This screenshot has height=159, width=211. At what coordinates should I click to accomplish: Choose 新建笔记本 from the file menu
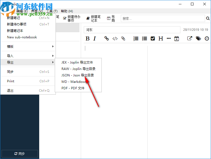tap(28, 31)
